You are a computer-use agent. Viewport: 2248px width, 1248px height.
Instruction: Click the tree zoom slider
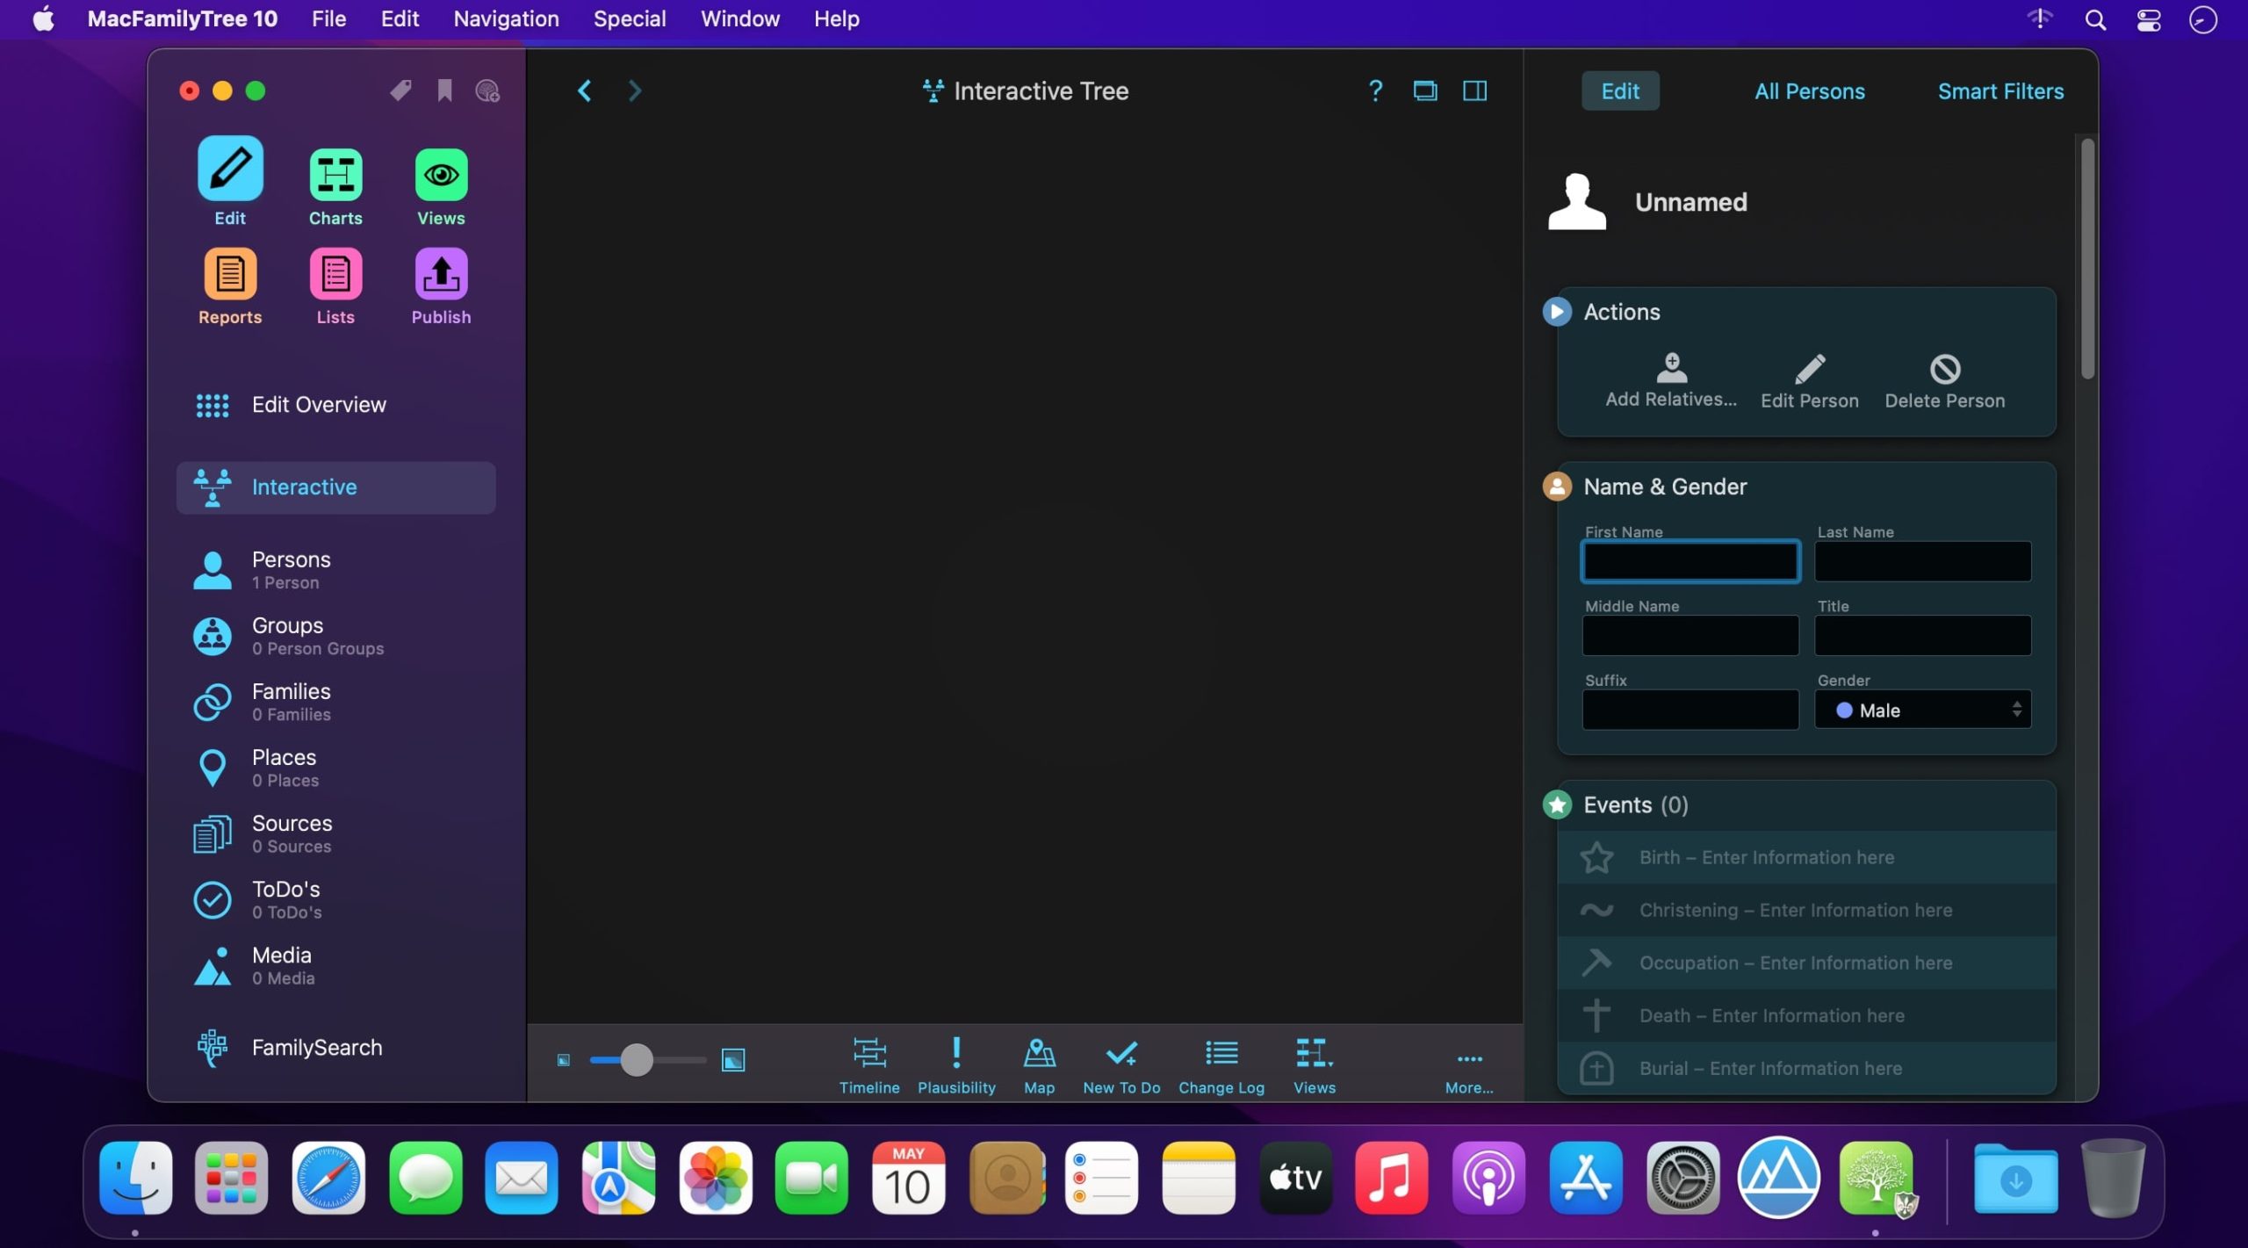[x=638, y=1060]
